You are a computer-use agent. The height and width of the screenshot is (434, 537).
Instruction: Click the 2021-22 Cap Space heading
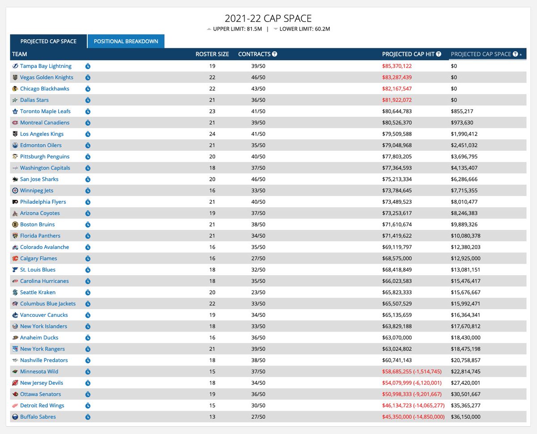pyautogui.click(x=268, y=18)
